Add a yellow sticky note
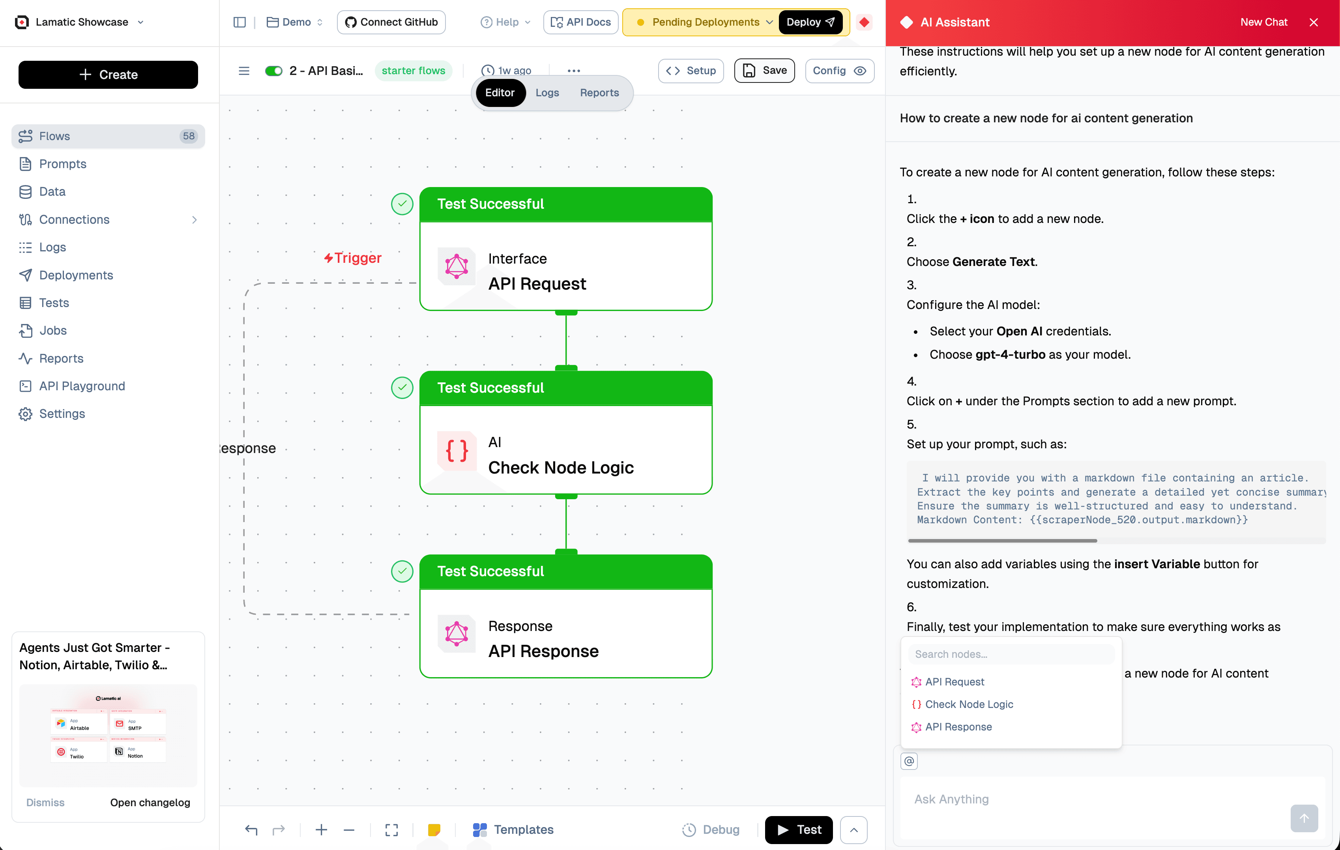Viewport: 1340px width, 850px height. (434, 829)
